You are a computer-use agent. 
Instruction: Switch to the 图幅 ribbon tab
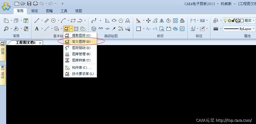coord(49,11)
